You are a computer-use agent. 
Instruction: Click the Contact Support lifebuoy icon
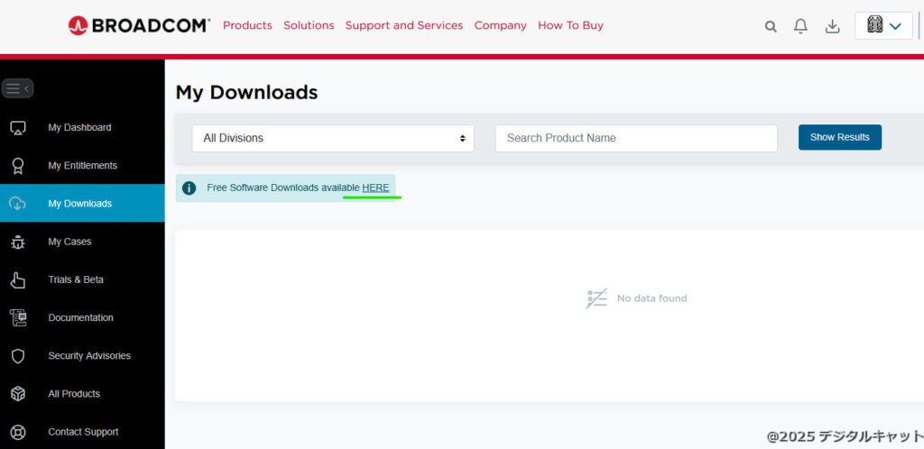click(x=18, y=432)
